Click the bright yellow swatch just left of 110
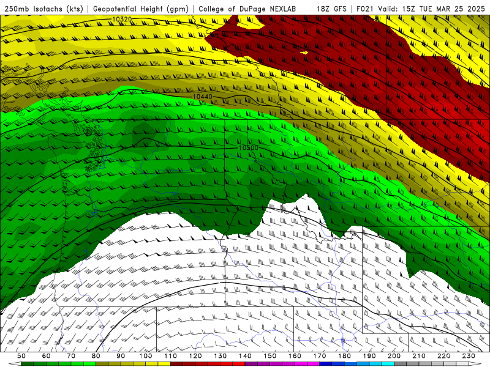490x367 pixels. click(164, 364)
